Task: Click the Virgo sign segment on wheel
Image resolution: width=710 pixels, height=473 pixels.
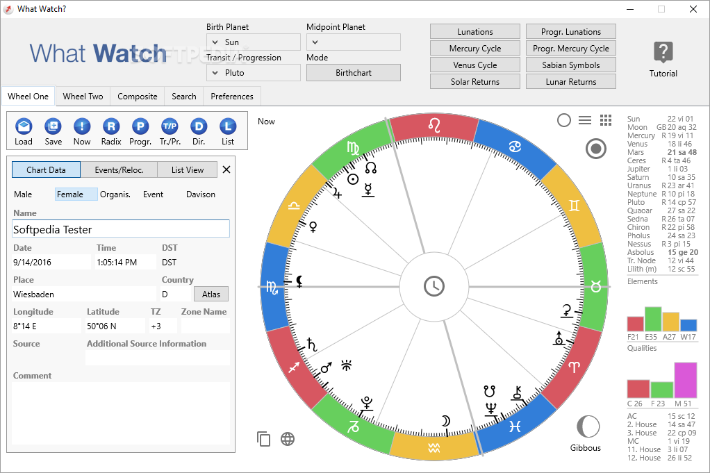Action: 353,148
